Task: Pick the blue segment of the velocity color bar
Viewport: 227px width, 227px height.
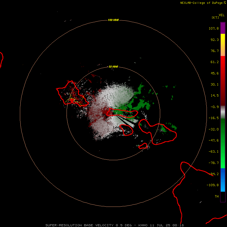Action: 223,180
